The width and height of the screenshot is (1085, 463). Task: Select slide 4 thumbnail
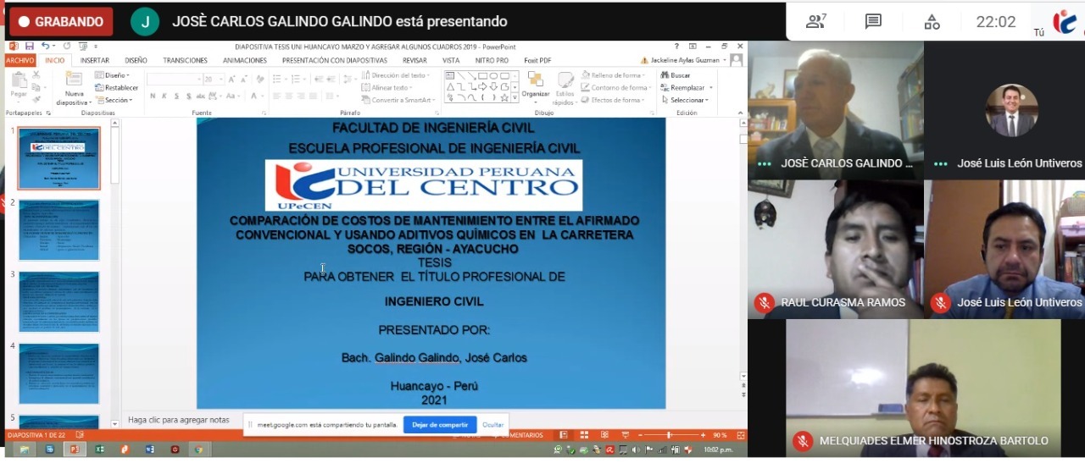coord(59,373)
